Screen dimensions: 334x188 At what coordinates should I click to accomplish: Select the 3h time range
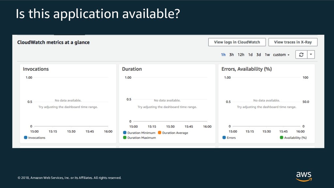[232, 55]
